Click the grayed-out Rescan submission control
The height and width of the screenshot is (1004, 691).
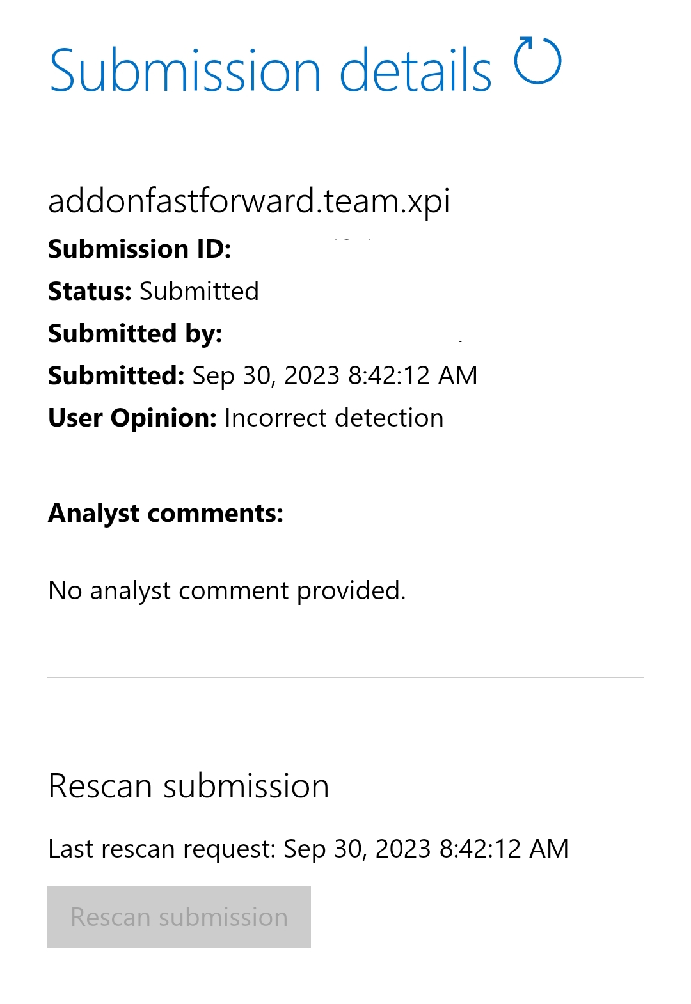(x=178, y=916)
